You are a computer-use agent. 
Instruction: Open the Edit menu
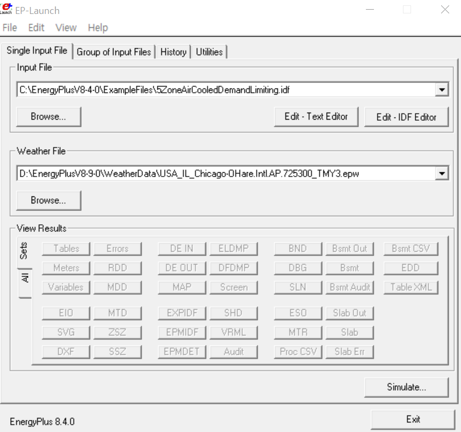pyautogui.click(x=36, y=27)
